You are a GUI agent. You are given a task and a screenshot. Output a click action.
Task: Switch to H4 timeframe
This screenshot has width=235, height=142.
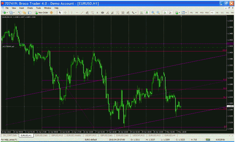[x=217, y=13]
